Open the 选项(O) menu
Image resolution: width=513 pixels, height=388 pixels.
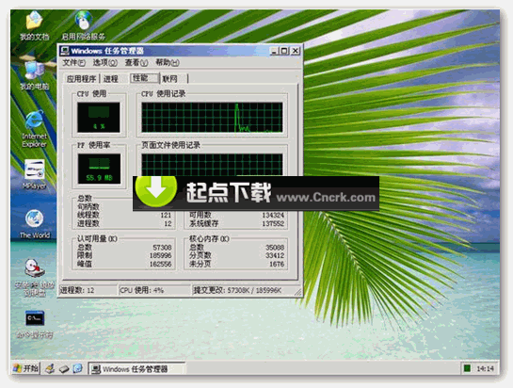click(105, 62)
